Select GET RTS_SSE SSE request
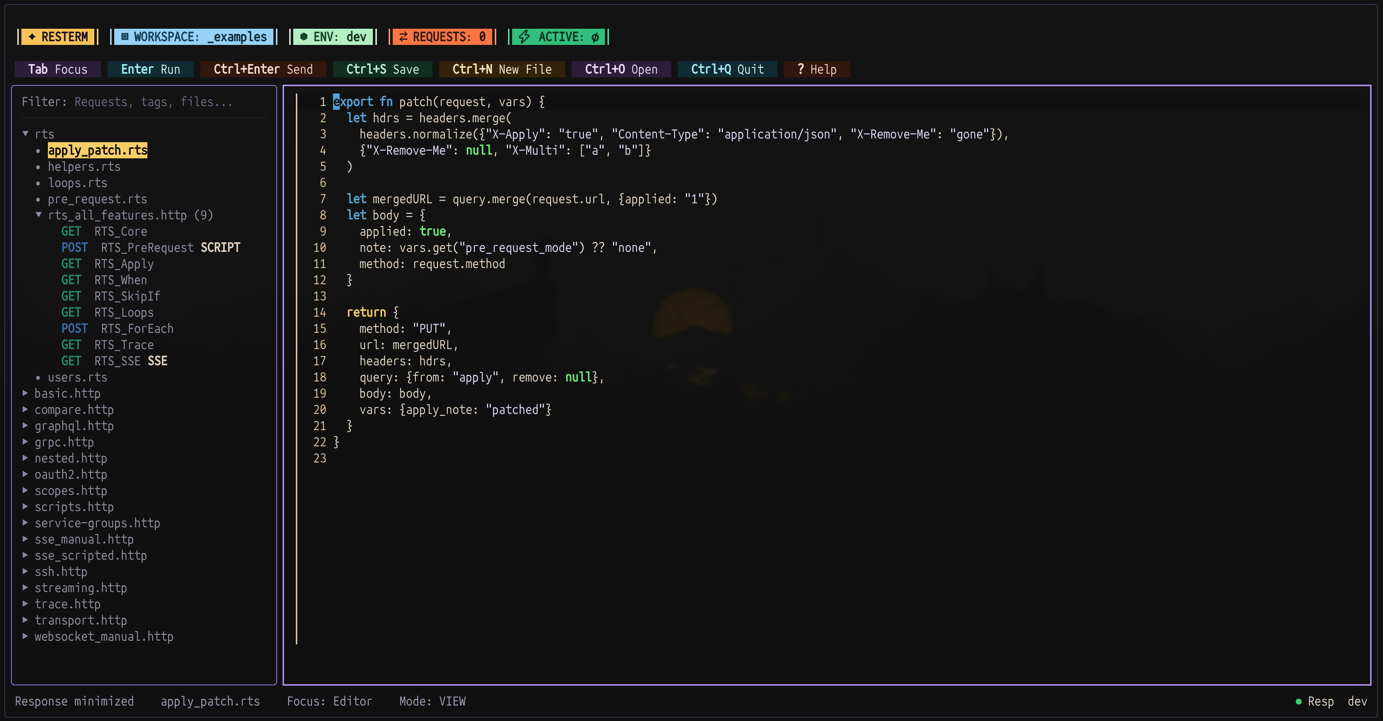 tap(114, 360)
